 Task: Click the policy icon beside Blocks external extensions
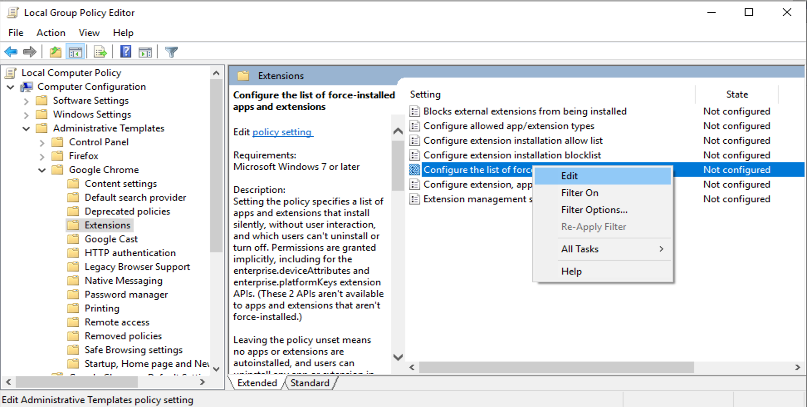click(414, 111)
